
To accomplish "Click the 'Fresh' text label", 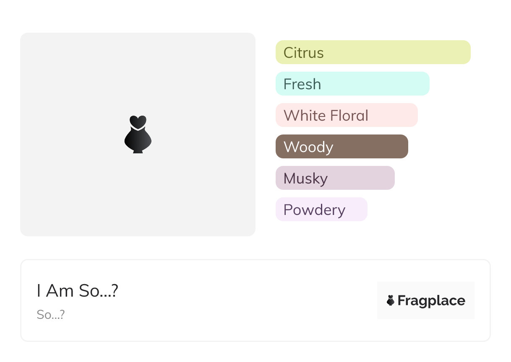I will coord(302,84).
